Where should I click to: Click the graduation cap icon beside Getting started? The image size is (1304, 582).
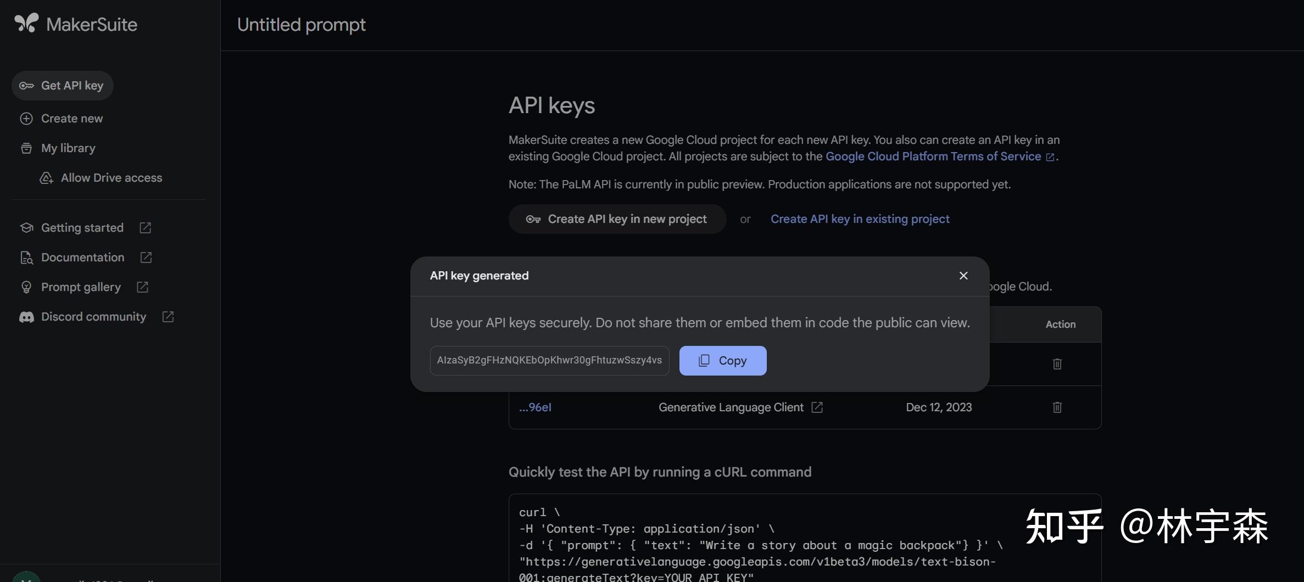pos(26,228)
